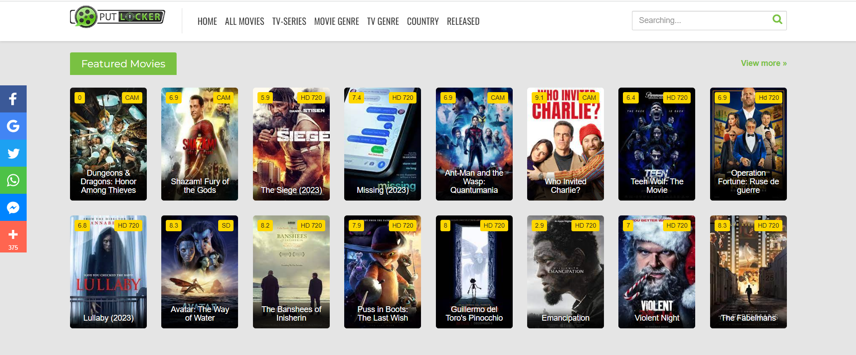Viewport: 856px width, 355px height.
Task: Click the View more link
Action: click(x=764, y=63)
